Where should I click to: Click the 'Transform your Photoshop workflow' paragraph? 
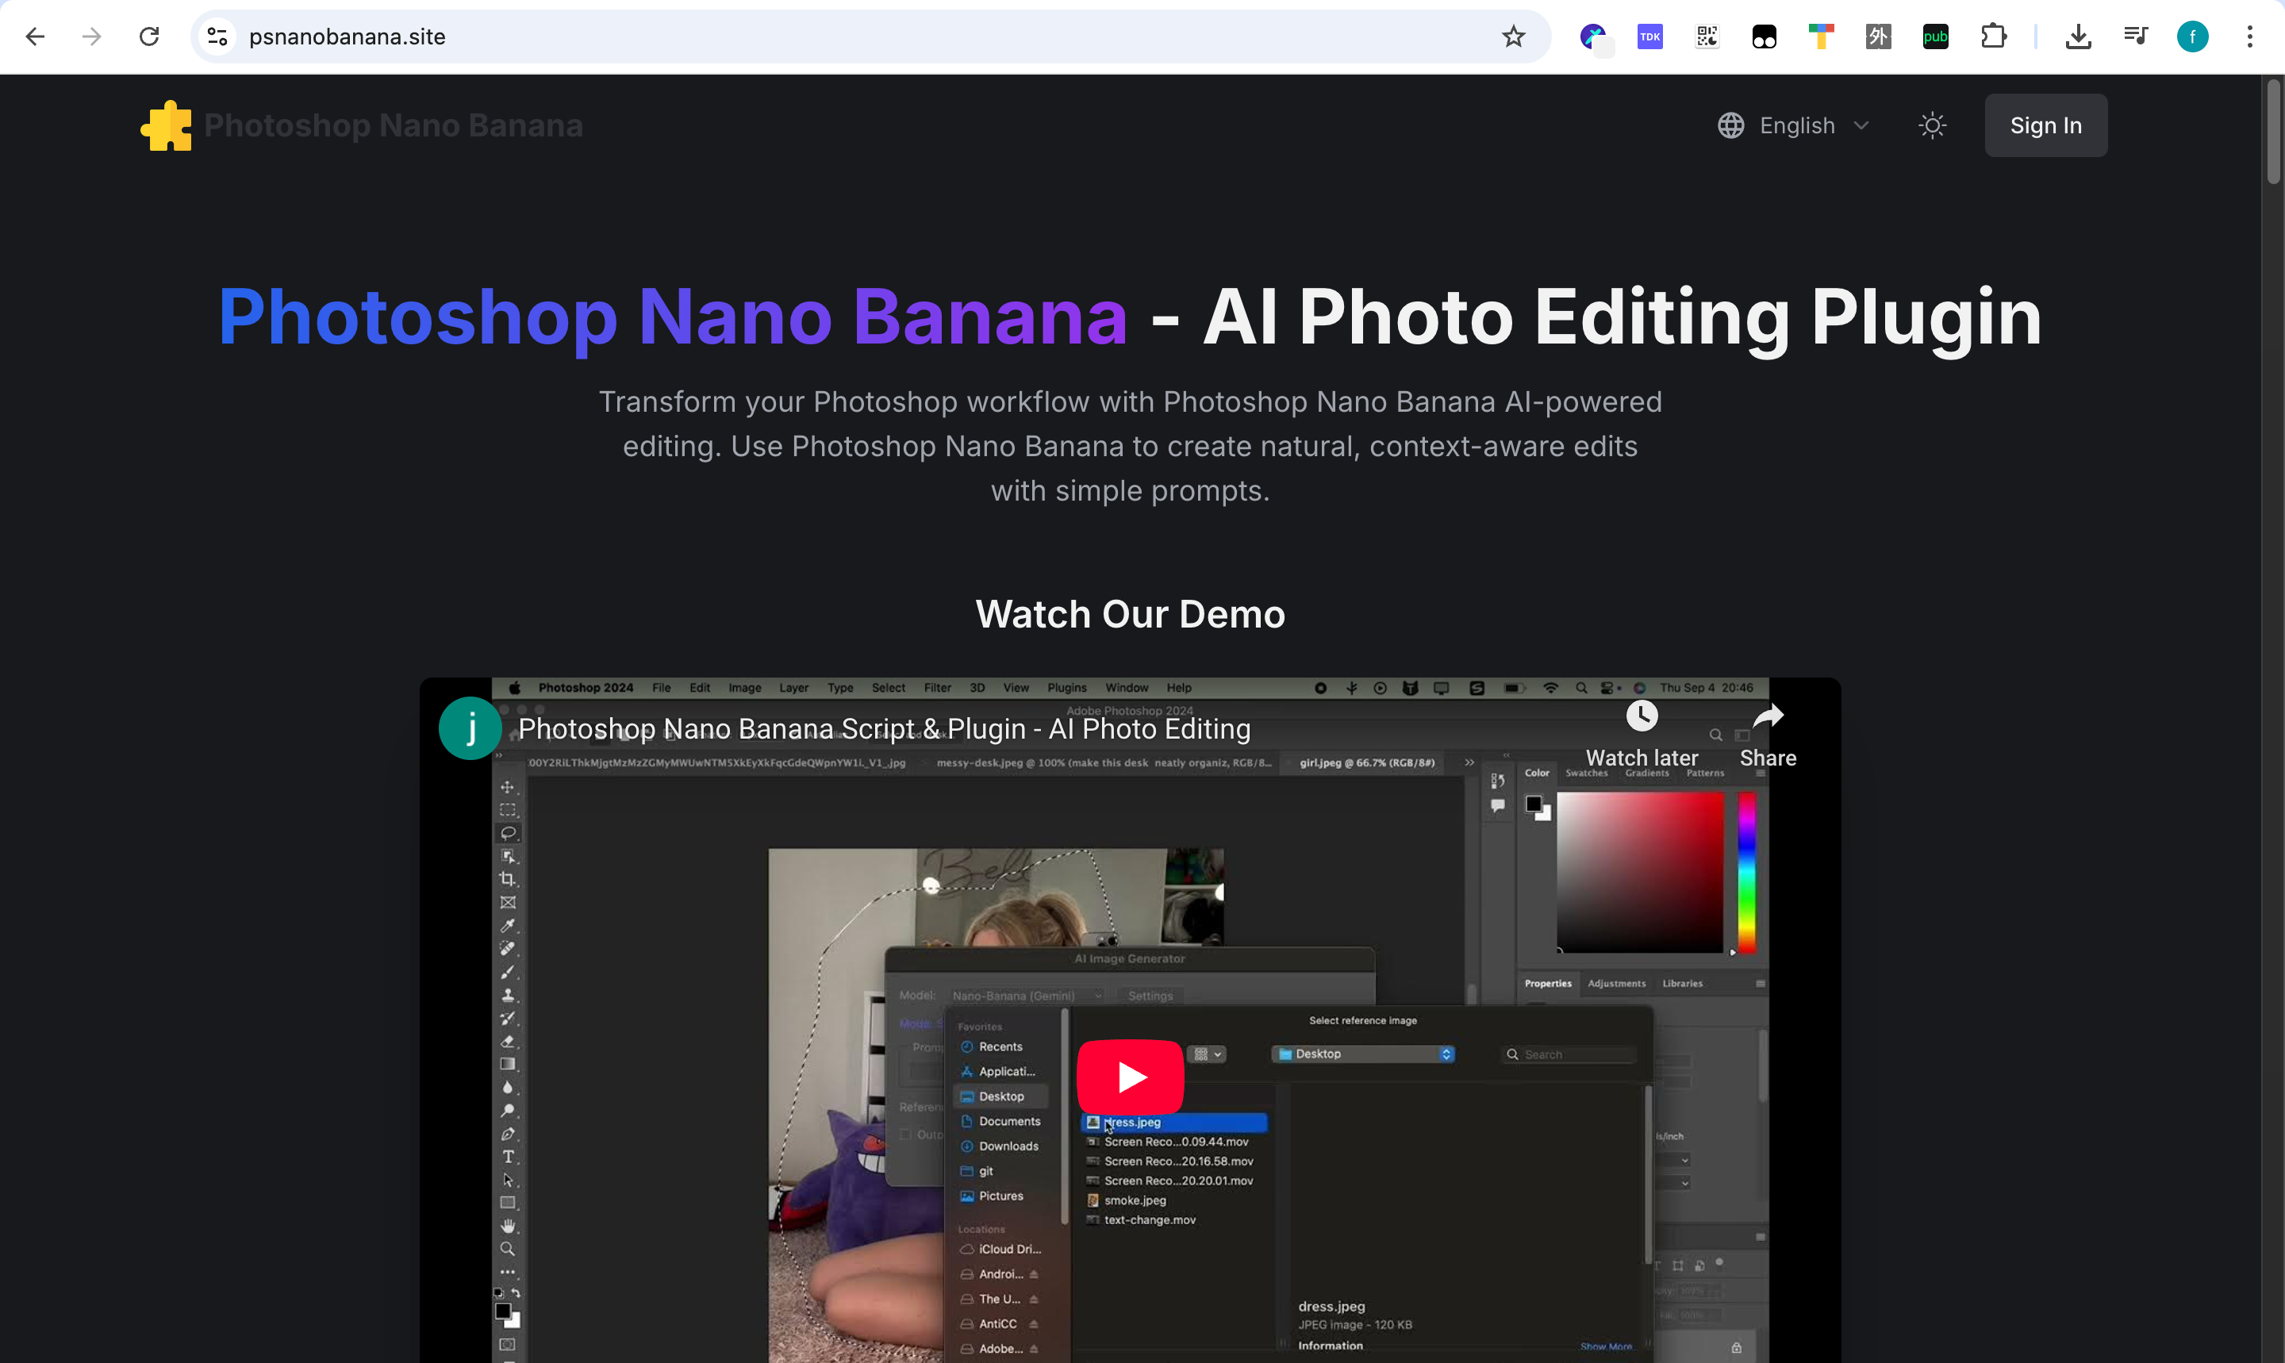[x=1130, y=447]
